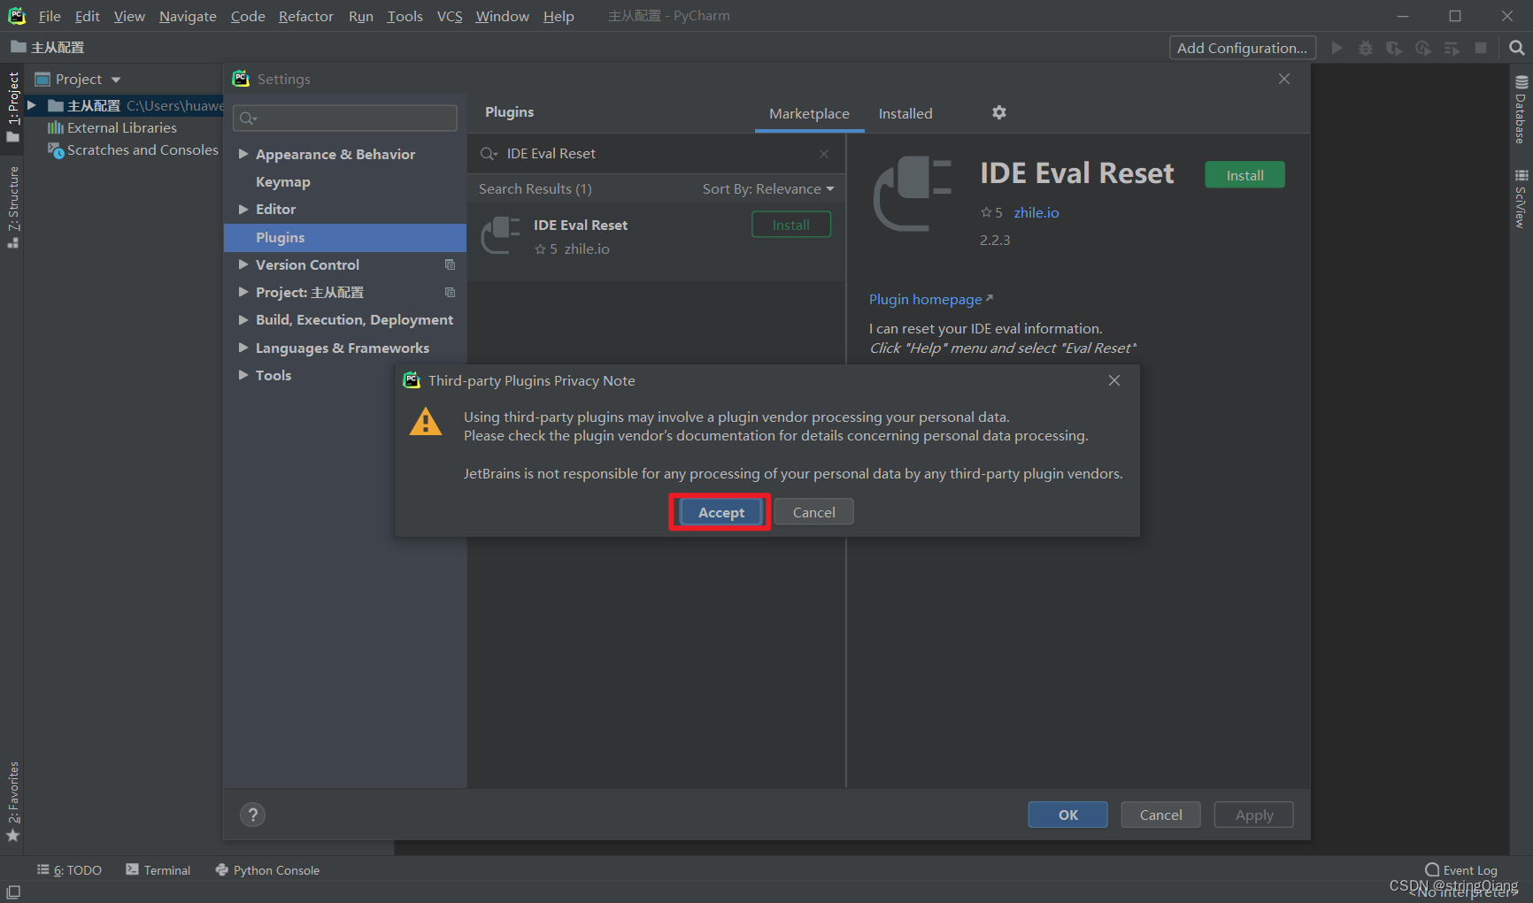
Task: Open the Event Log
Action: pos(1461,870)
